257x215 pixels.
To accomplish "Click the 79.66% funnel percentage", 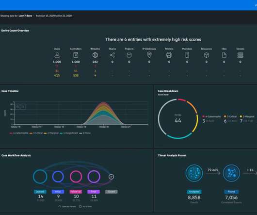I will point(213,170).
